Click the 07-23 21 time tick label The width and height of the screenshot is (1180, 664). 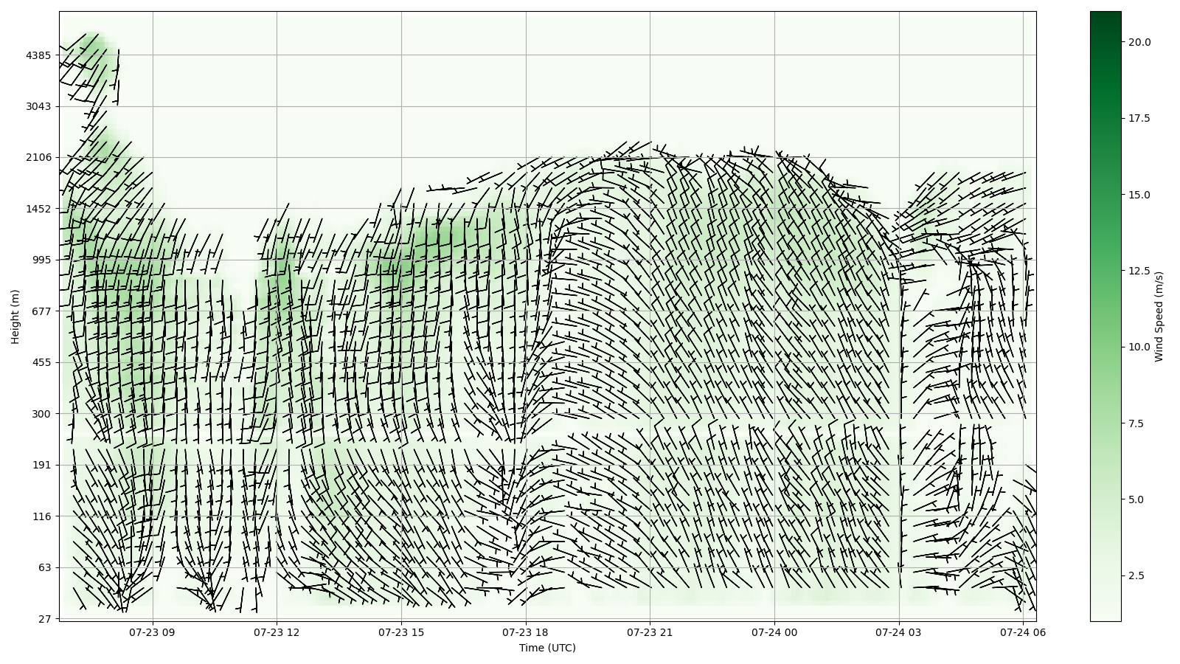tap(650, 632)
